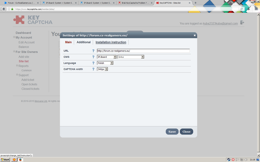Click the Close button in dialog

click(x=186, y=132)
